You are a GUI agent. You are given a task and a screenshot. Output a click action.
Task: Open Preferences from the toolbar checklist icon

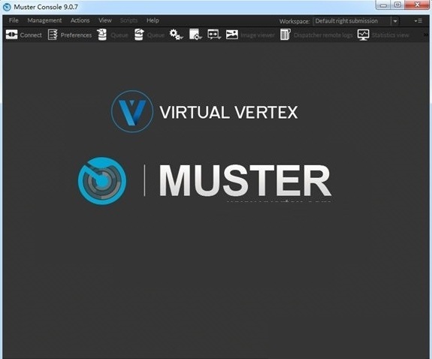click(53, 35)
